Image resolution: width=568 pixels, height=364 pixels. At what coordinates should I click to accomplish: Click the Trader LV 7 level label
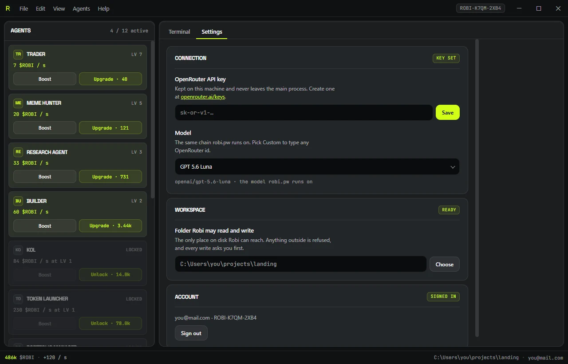tap(137, 54)
